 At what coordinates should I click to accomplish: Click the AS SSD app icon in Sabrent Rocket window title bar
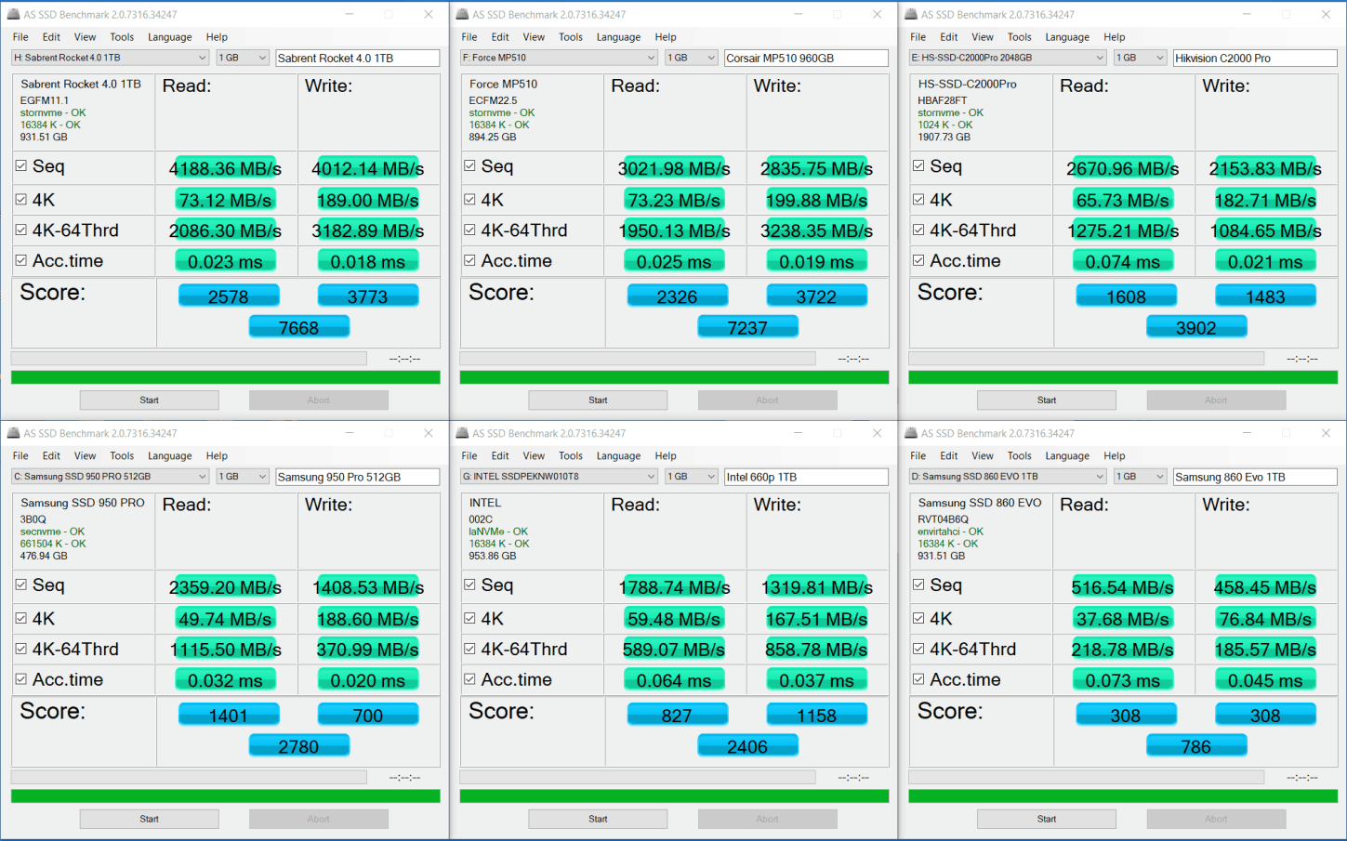coord(14,14)
